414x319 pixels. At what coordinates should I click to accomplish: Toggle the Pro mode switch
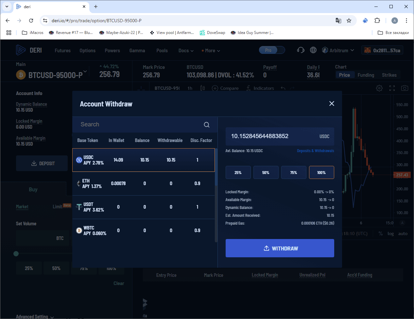coord(272,50)
